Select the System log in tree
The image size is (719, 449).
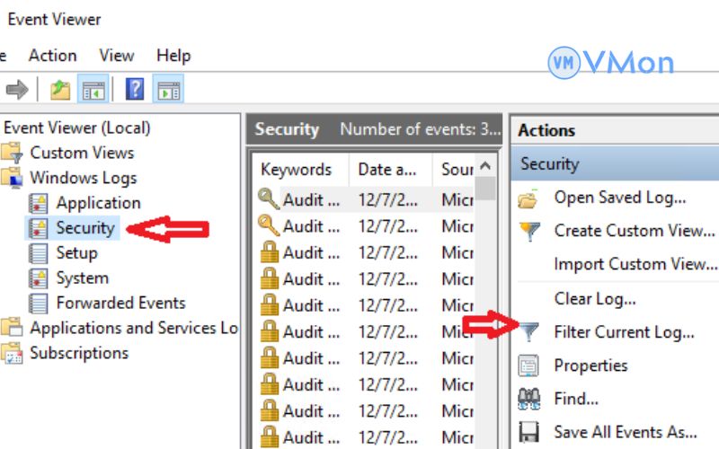[82, 278]
